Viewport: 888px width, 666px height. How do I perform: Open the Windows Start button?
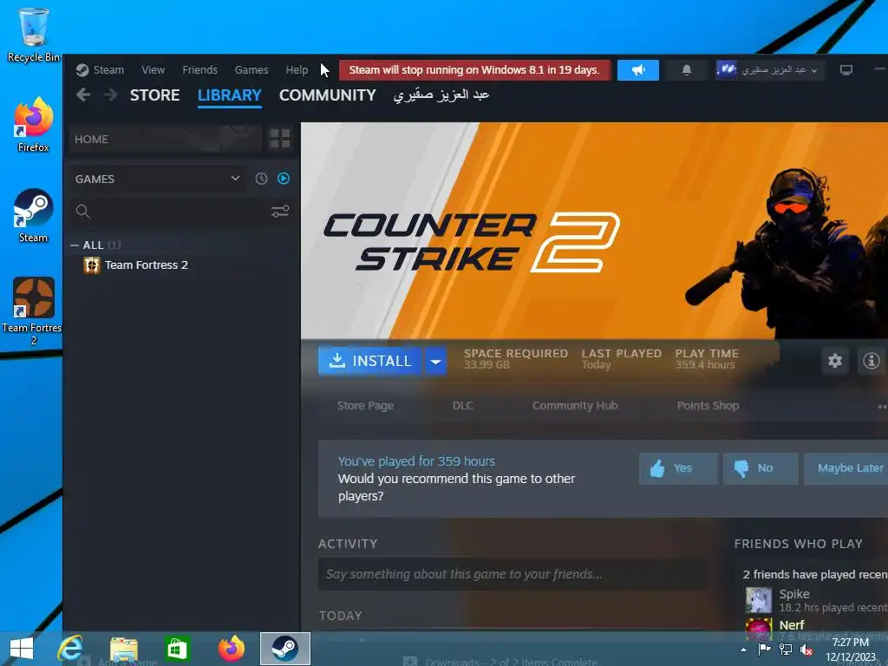(22, 649)
